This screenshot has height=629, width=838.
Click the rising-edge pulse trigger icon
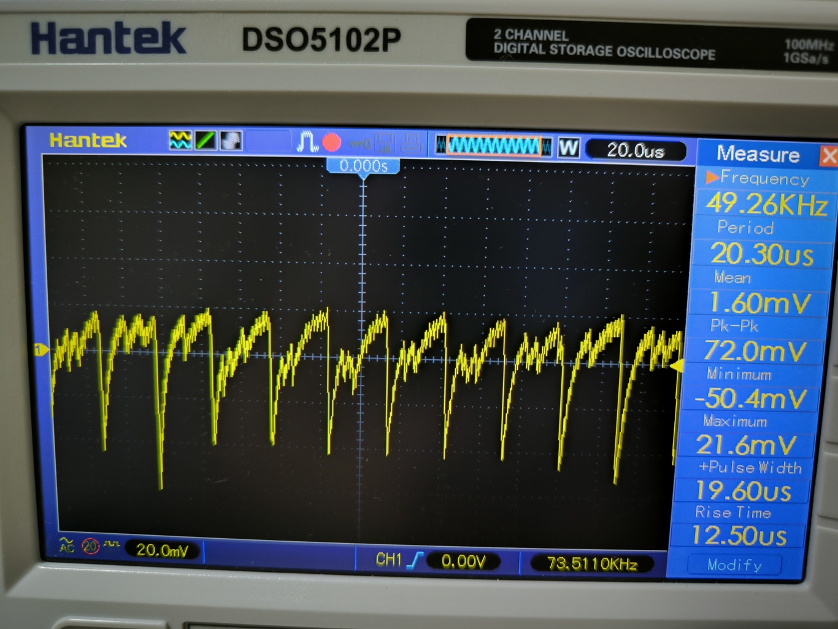point(307,142)
